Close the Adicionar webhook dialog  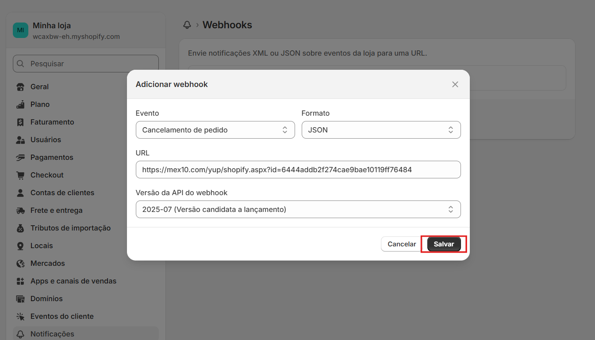click(x=455, y=84)
